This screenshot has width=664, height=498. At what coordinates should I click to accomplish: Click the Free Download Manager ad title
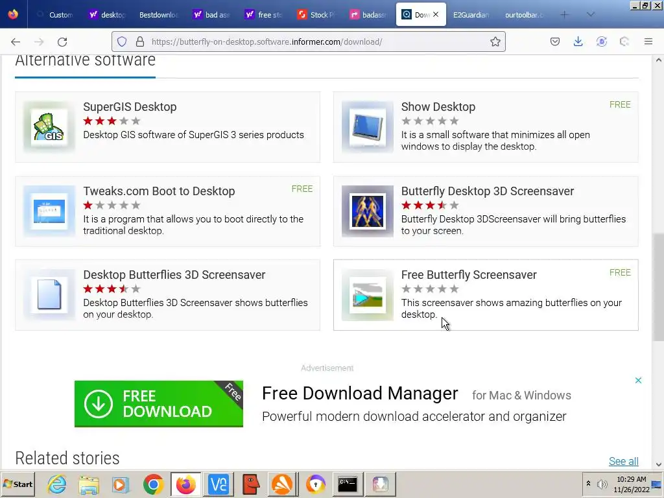tap(360, 394)
